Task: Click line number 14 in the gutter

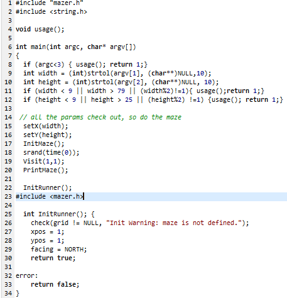Action: (8, 118)
